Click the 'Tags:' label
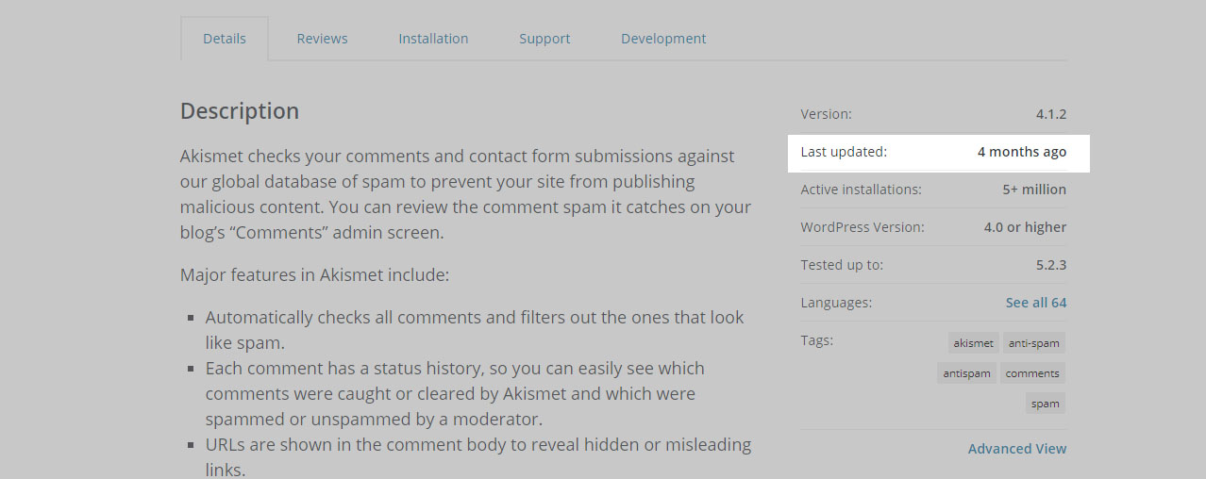Screen dimensions: 1206x479 click(817, 339)
